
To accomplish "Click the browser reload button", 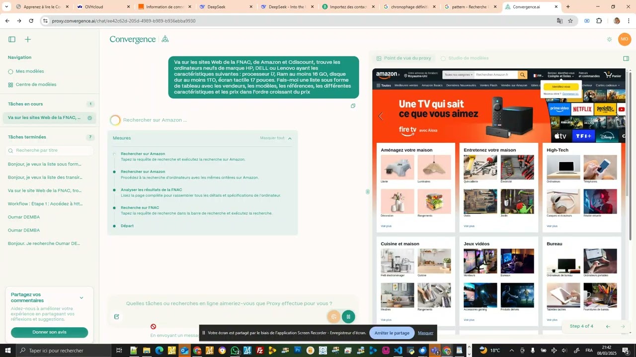I will coord(31,21).
